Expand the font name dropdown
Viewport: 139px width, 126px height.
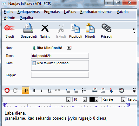coord(68,99)
